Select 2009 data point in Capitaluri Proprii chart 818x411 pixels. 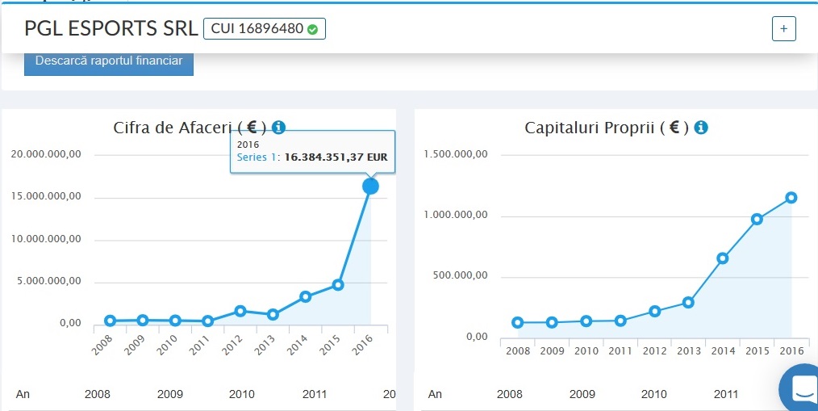[552, 322]
